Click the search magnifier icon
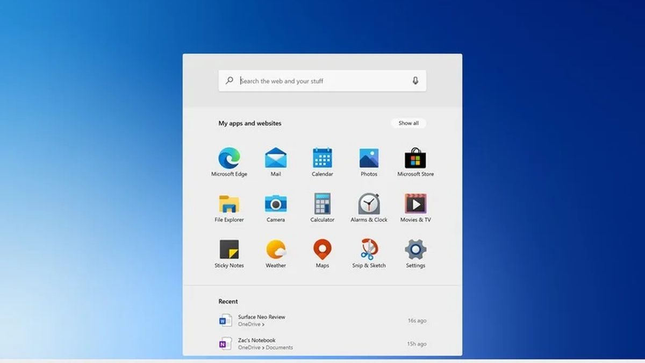The height and width of the screenshot is (363, 645). click(x=230, y=81)
